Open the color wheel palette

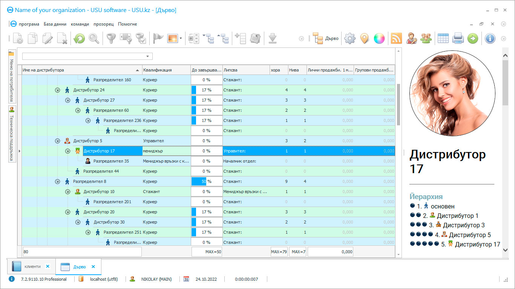tap(379, 38)
